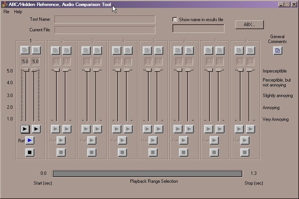
Task: Open the Help menu
Action: pos(18,12)
